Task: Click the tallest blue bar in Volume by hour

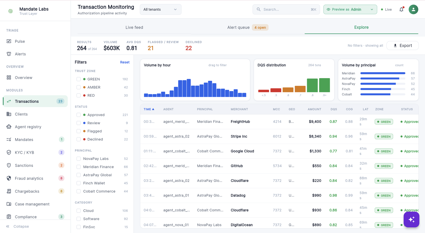Action: pos(189,88)
